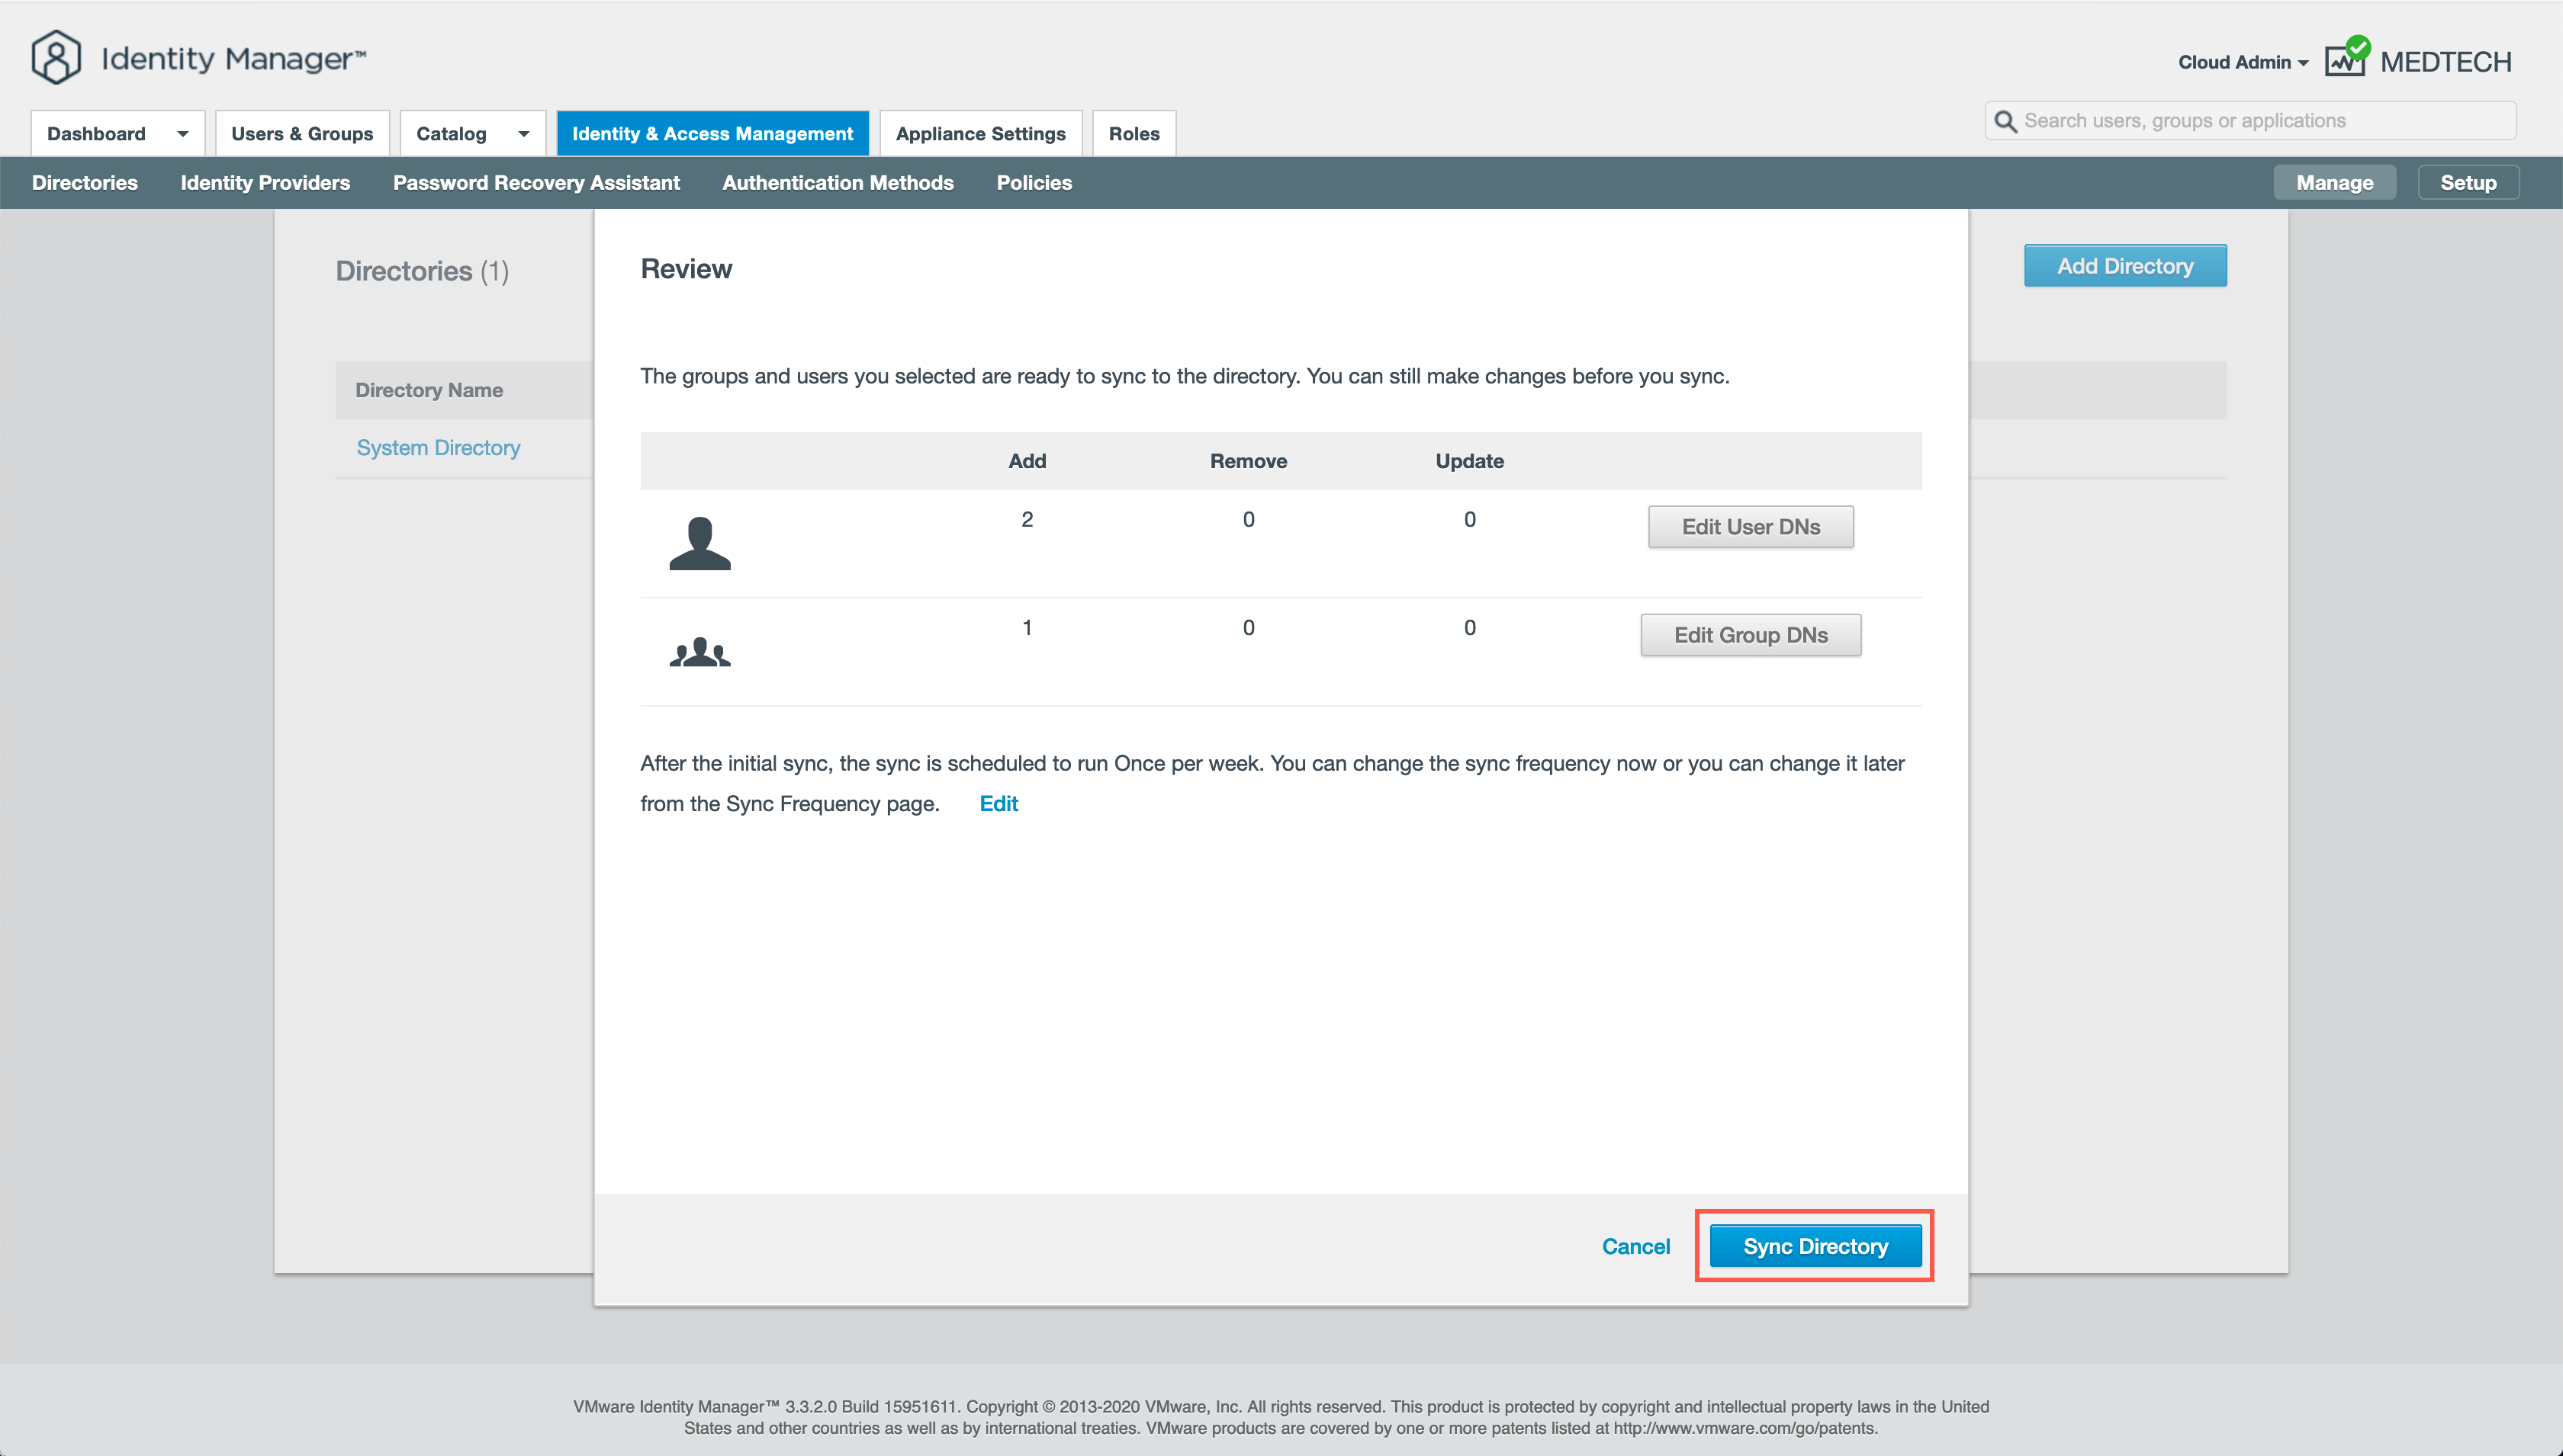The height and width of the screenshot is (1456, 2563).
Task: Click the group users icon in Review table
Action: click(x=699, y=652)
